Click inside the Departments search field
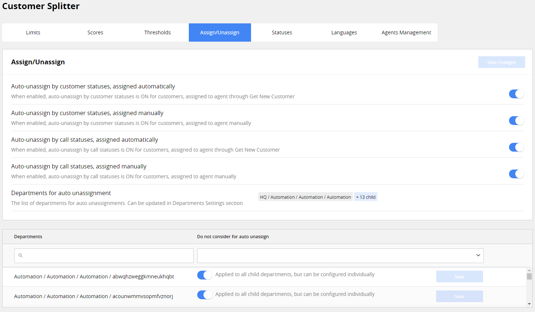 [x=104, y=256]
